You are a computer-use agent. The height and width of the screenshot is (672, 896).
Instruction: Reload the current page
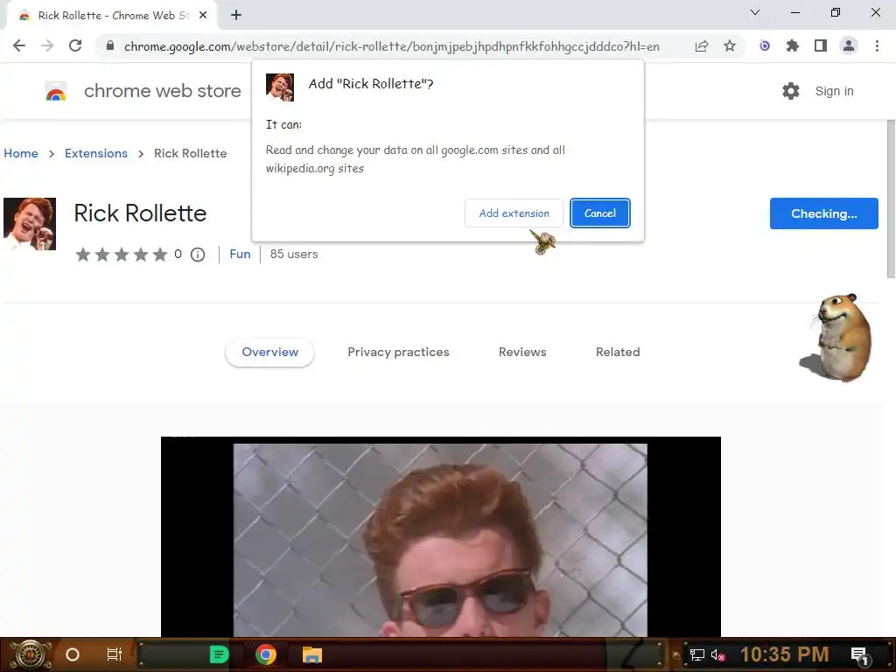pyautogui.click(x=75, y=45)
